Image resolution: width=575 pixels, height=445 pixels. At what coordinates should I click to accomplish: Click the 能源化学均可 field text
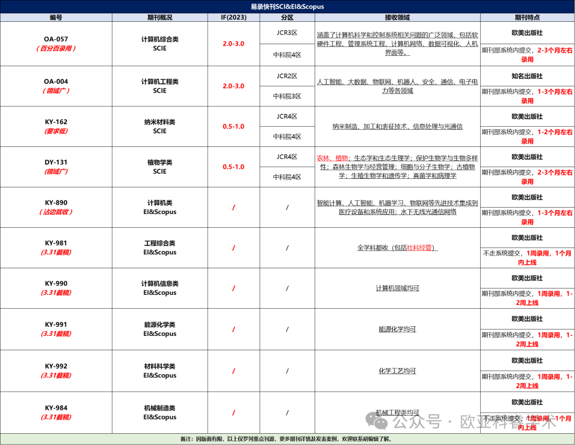pos(398,329)
